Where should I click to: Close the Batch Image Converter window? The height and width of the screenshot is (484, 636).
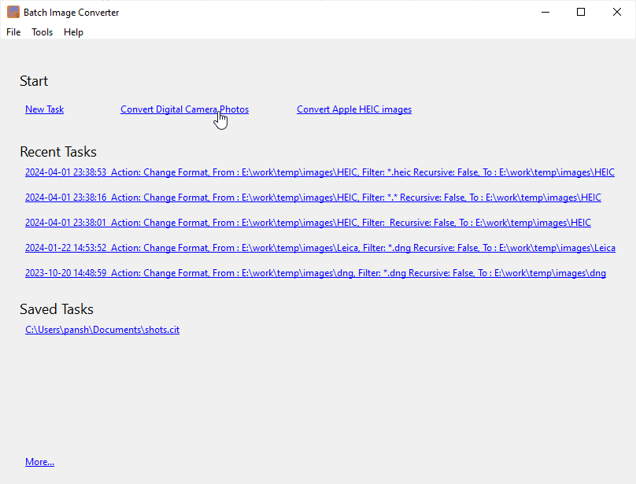[x=617, y=12]
